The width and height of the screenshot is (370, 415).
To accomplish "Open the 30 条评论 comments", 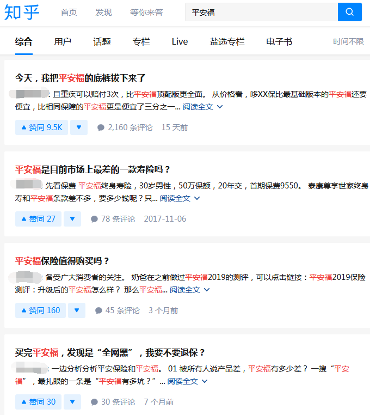I will (113, 402).
